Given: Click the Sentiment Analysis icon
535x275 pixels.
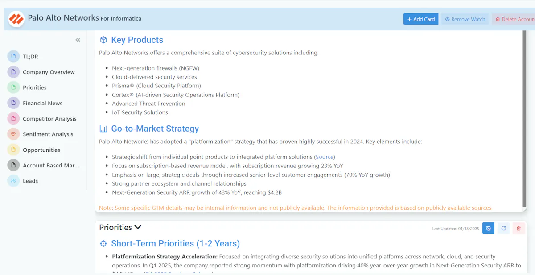Looking at the screenshot, I should (x=13, y=134).
